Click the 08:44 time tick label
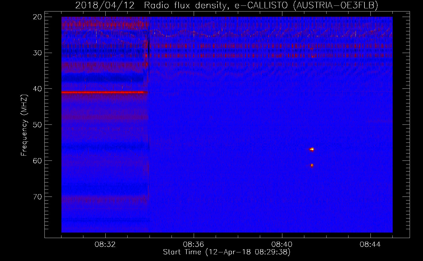This screenshot has width=423, height=261. [370, 245]
